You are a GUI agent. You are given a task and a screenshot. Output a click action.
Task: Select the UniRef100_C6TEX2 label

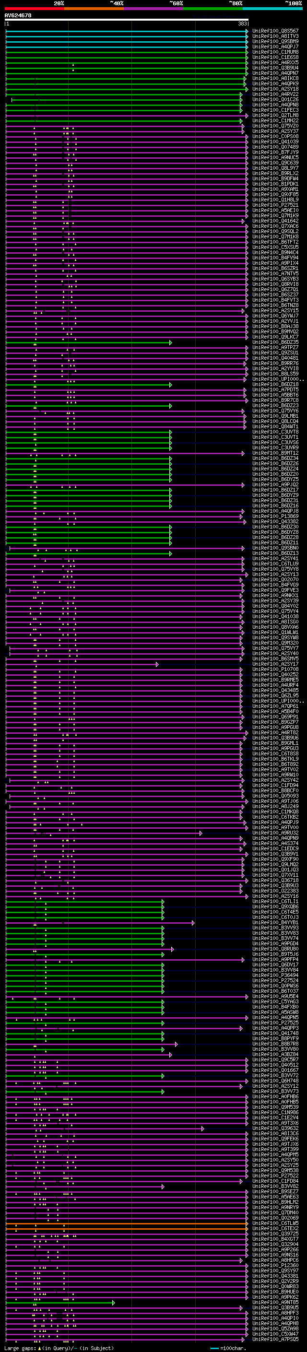(x=275, y=1229)
